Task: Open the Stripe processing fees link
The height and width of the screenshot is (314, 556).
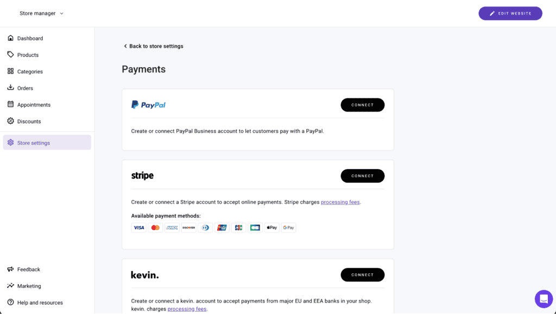Action: tap(340, 201)
